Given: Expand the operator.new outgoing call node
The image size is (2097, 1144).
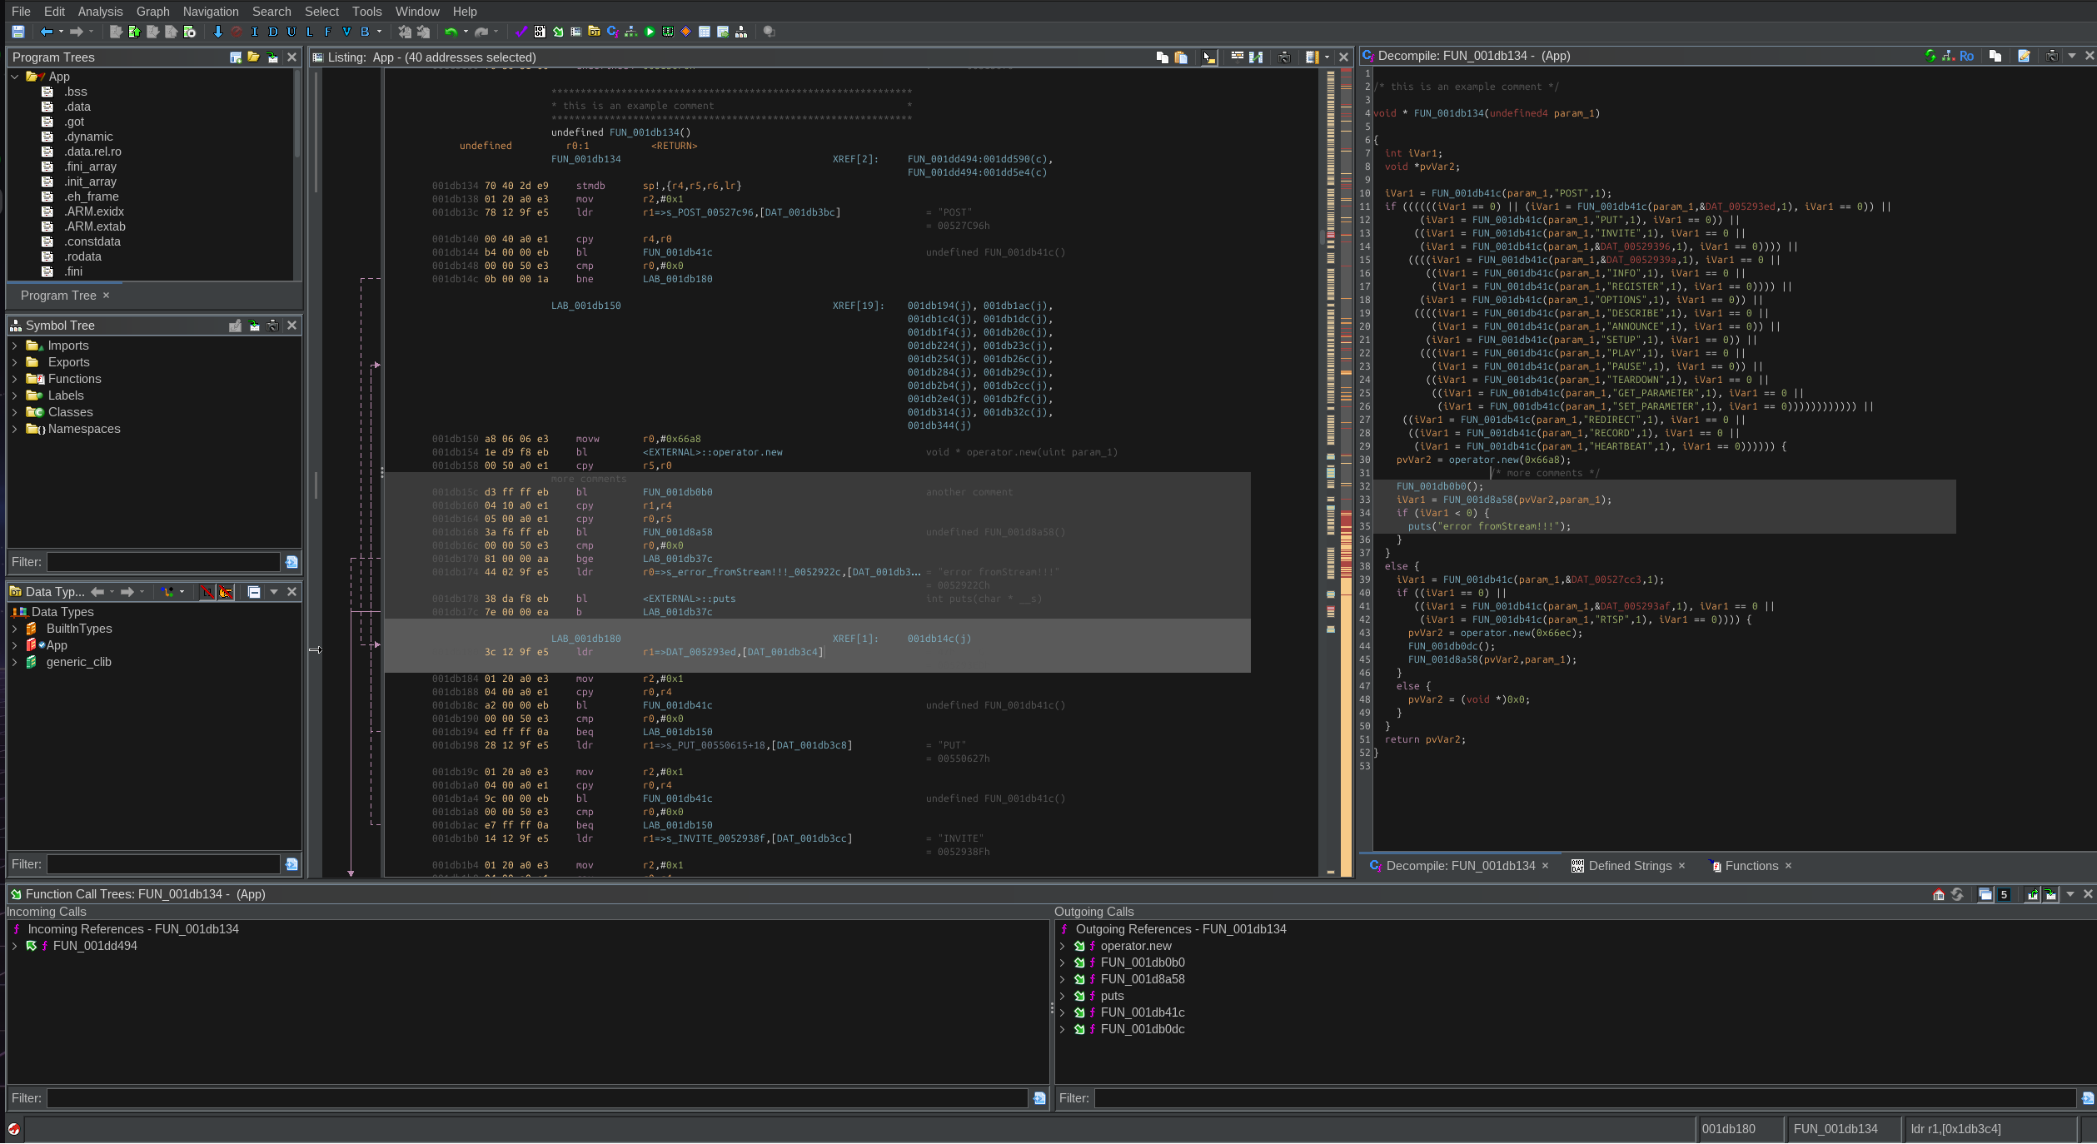Looking at the screenshot, I should [x=1062, y=946].
